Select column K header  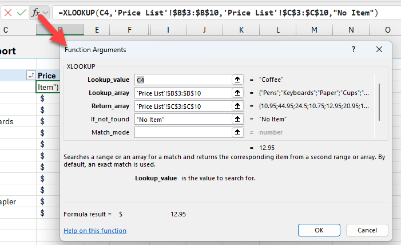(x=241, y=30)
